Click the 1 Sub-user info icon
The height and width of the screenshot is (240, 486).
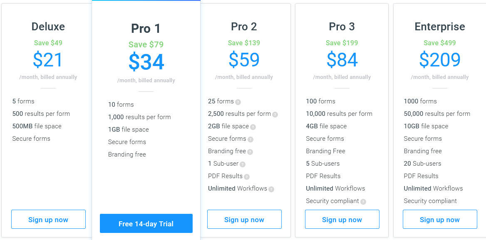243,164
